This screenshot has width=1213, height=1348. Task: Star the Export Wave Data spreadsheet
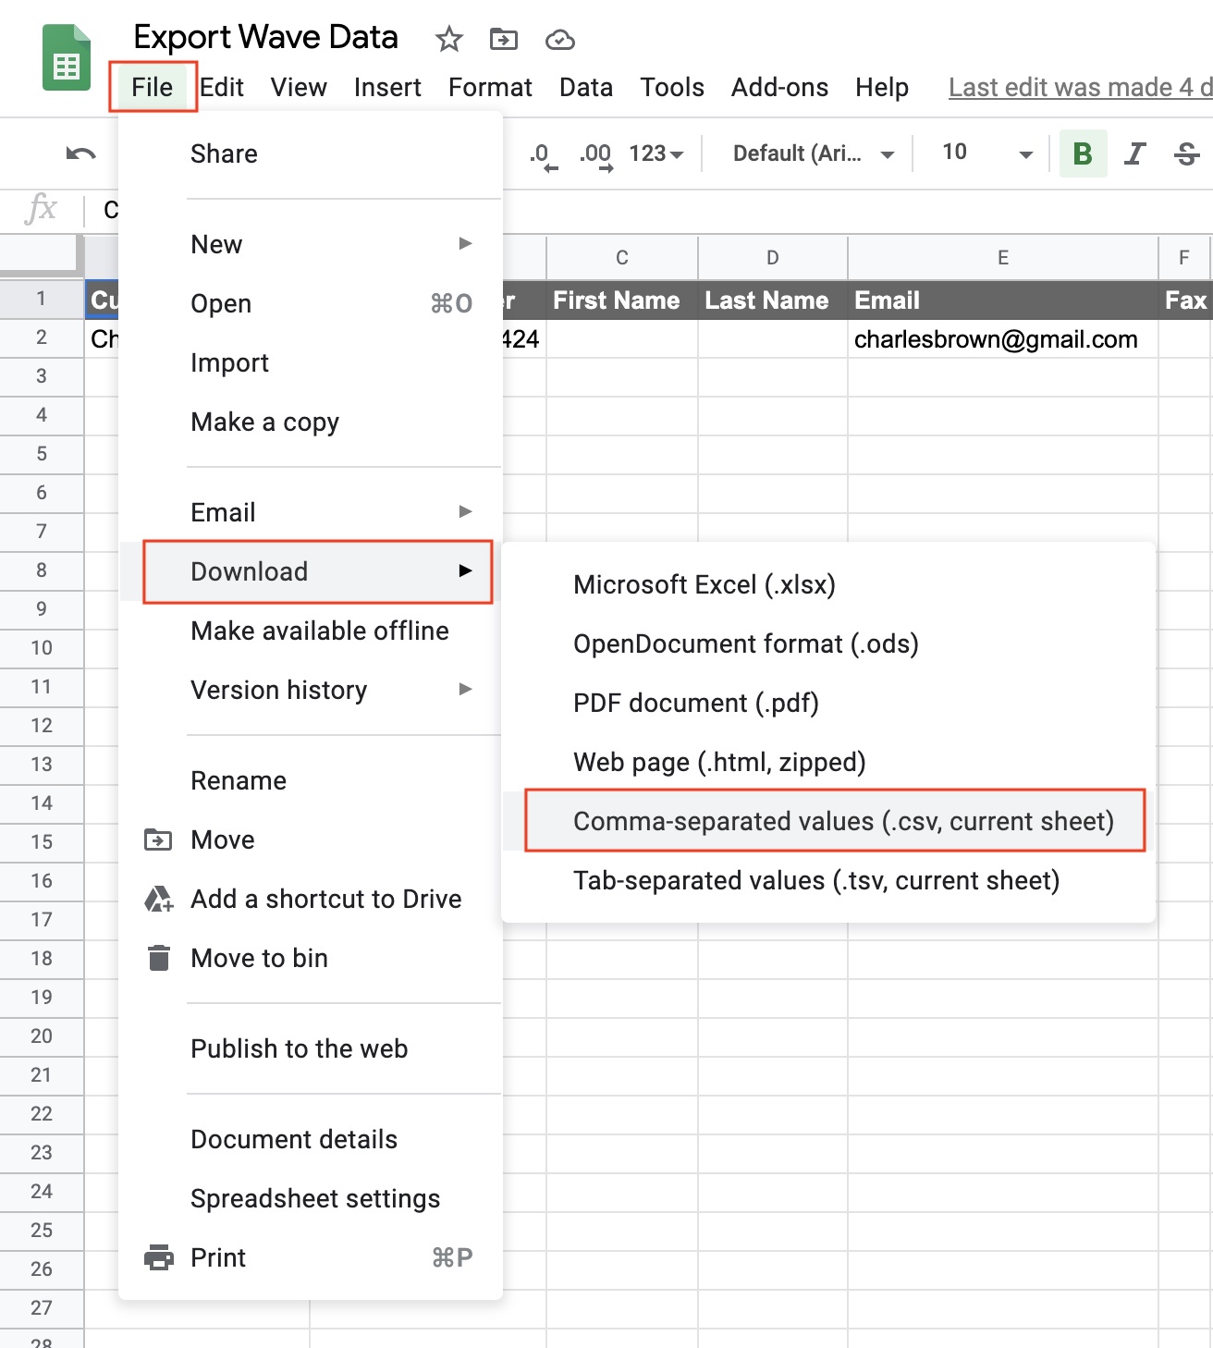pos(448,39)
